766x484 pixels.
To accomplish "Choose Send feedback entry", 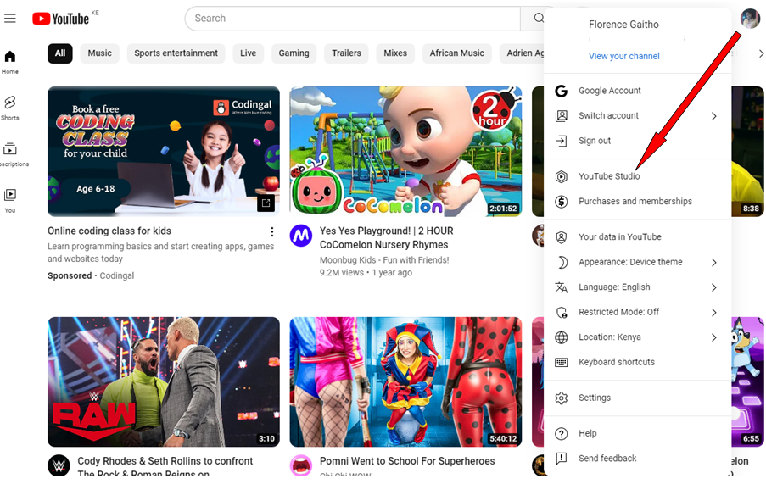I will point(638,458).
